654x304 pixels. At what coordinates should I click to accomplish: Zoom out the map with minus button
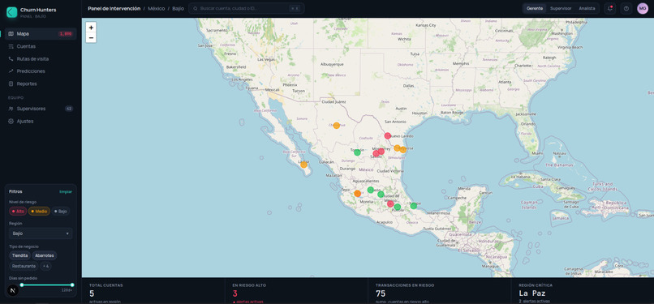tap(91, 38)
